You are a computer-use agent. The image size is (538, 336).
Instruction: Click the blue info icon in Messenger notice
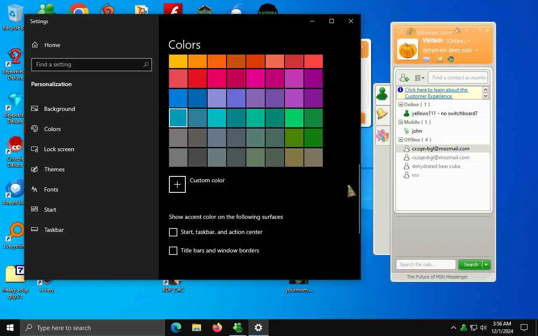pyautogui.click(x=401, y=90)
